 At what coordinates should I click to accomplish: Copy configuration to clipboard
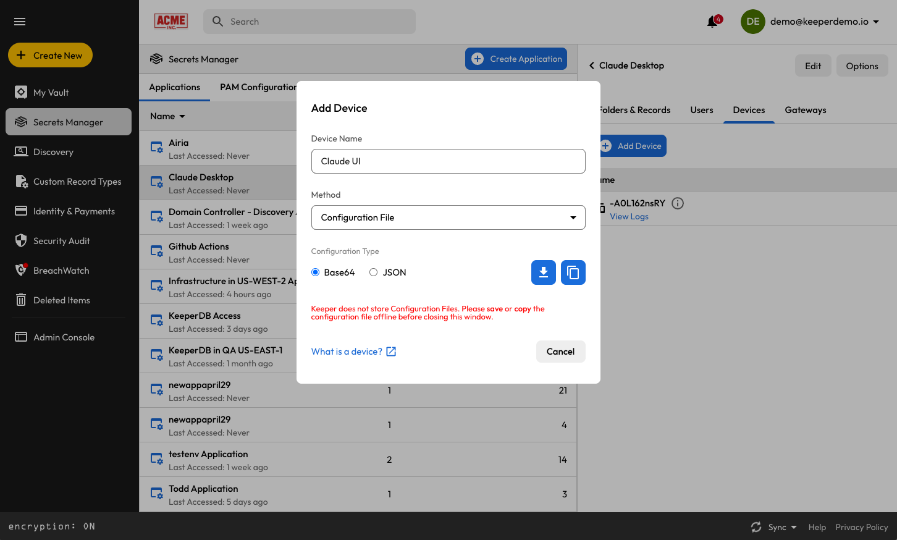tap(573, 272)
